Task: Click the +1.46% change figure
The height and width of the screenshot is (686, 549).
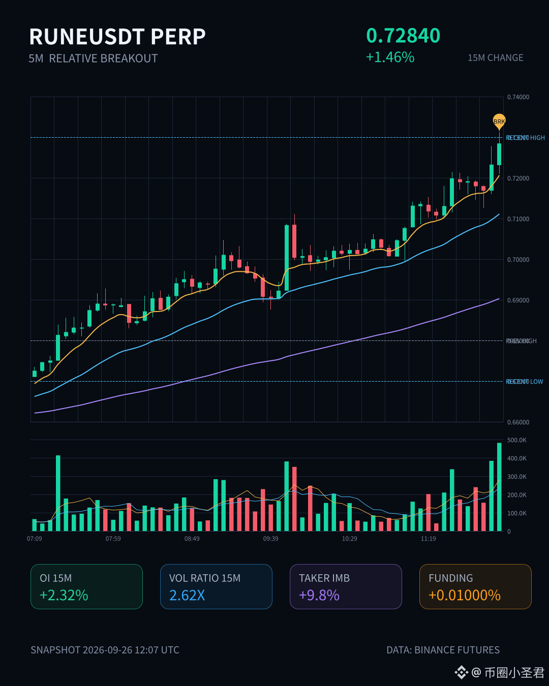Action: [390, 57]
